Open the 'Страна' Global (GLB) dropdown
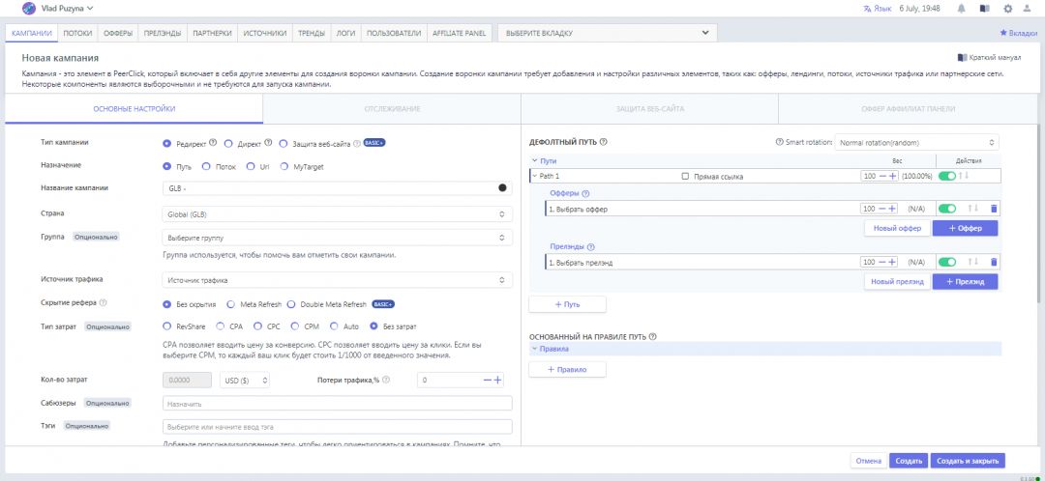1045x481 pixels. tap(336, 213)
